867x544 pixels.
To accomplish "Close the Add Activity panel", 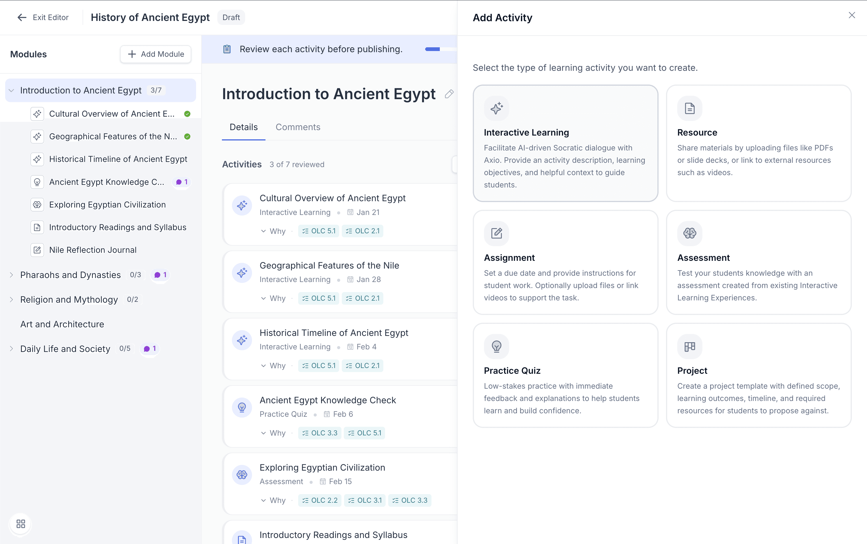I will pos(852,15).
